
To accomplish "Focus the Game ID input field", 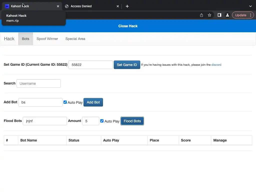I will tap(90, 65).
